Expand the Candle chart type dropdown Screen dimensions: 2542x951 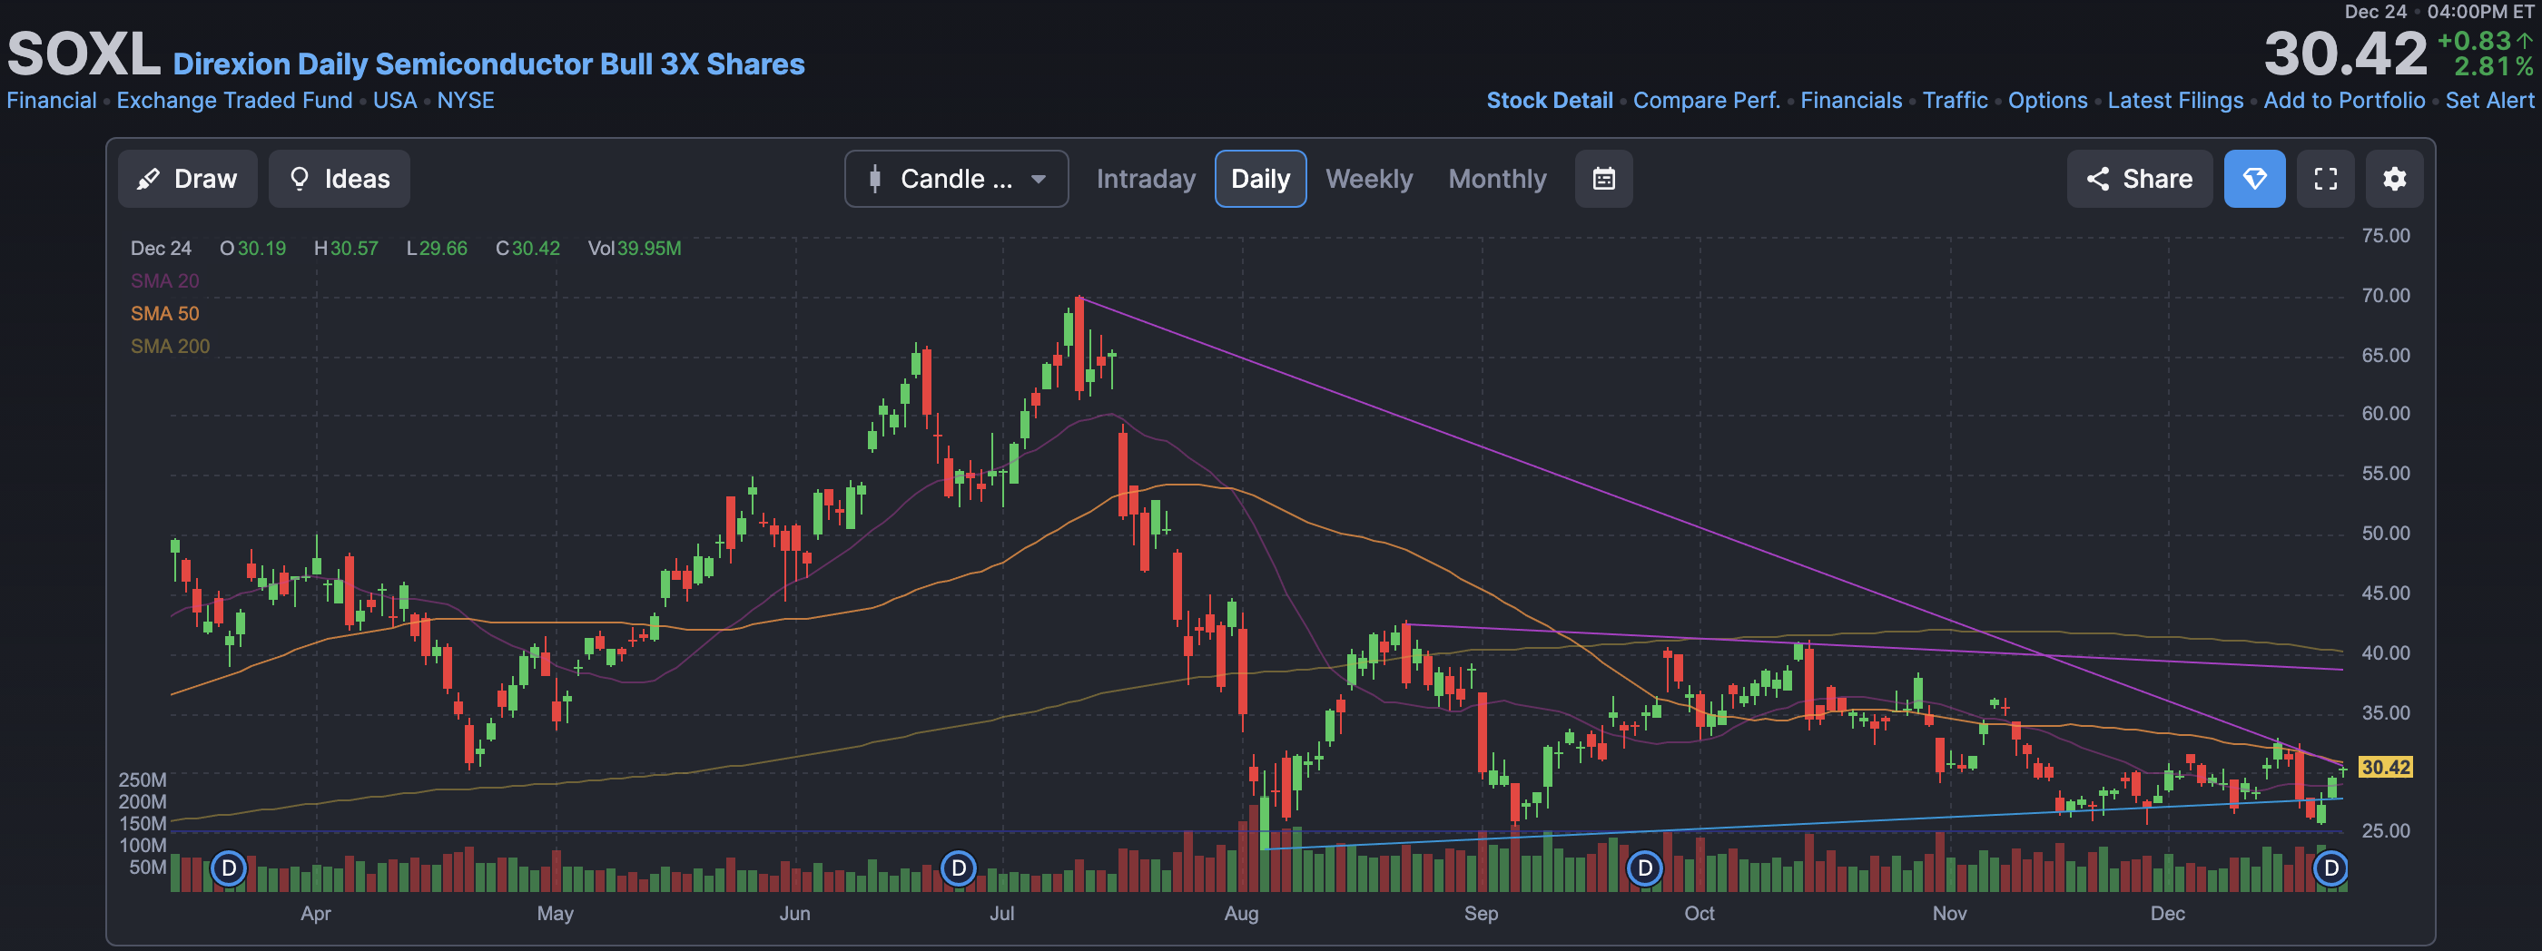click(955, 179)
